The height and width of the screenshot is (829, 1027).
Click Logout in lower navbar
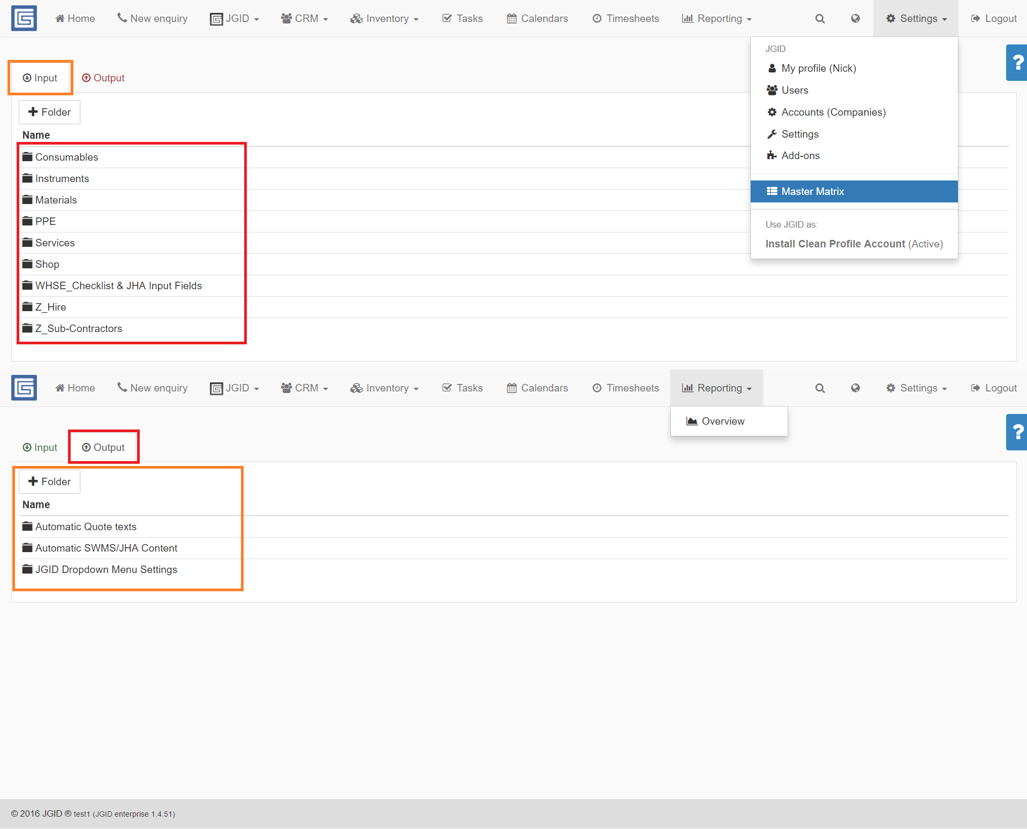[x=994, y=388]
